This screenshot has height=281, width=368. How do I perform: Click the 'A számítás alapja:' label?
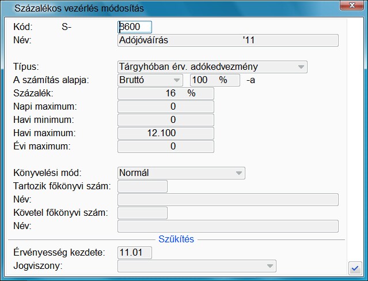tap(51, 80)
